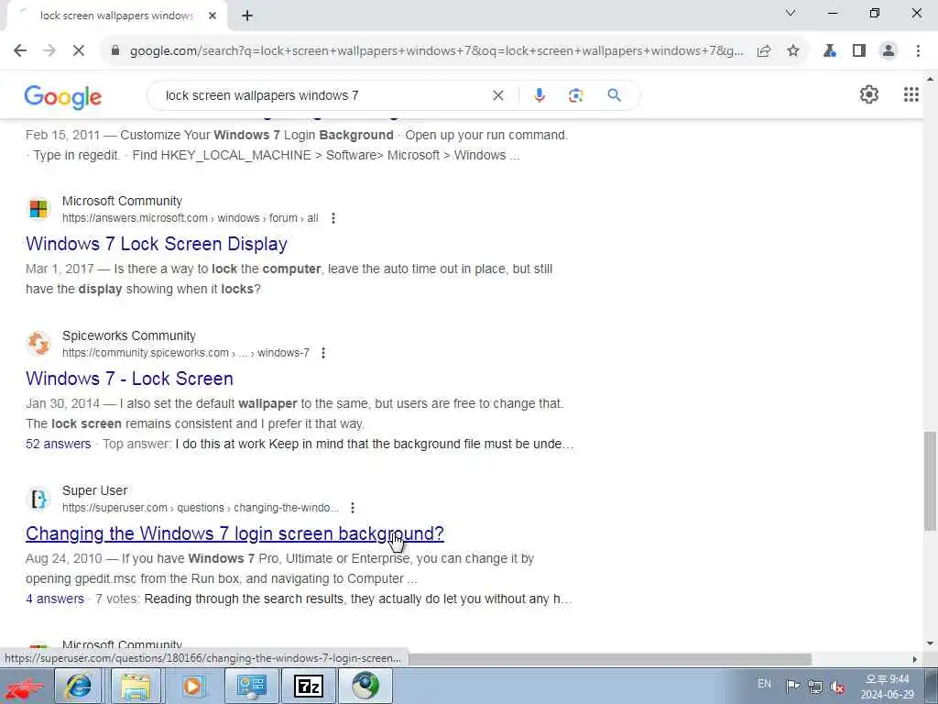Open more options for Super User result
The image size is (938, 704).
tap(353, 508)
